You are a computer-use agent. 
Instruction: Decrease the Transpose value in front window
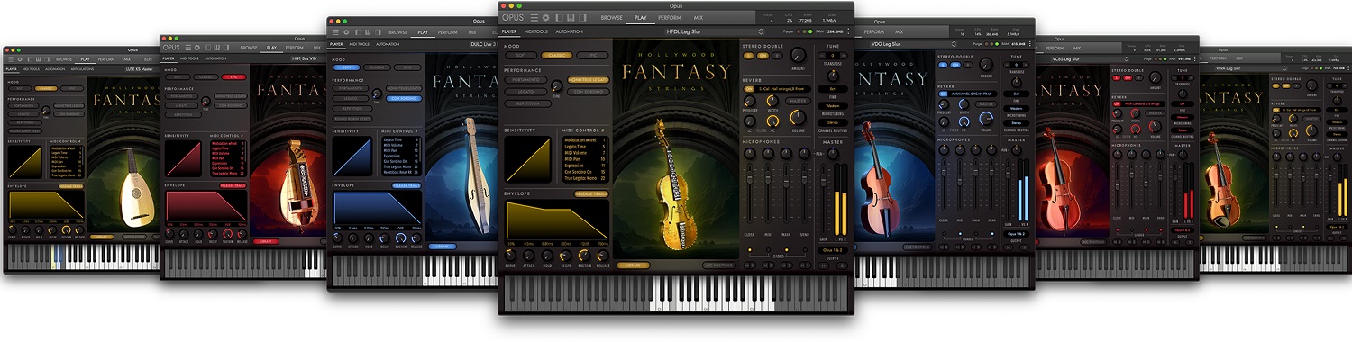(x=821, y=56)
